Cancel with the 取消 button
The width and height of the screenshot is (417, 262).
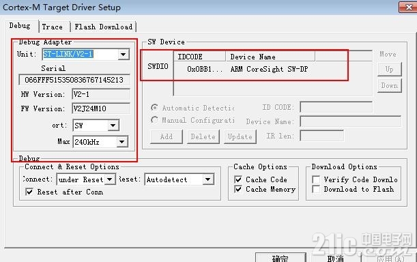pos(336,257)
